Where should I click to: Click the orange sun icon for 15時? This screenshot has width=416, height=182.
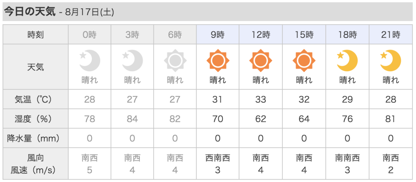click(x=304, y=61)
